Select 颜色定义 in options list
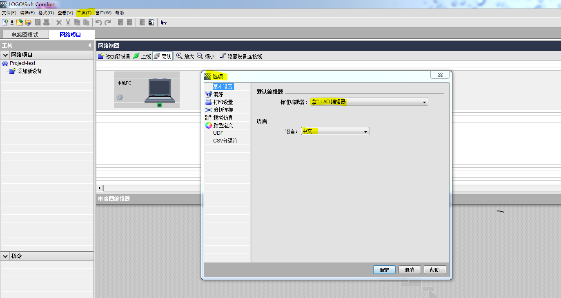The height and width of the screenshot is (298, 561). (223, 125)
